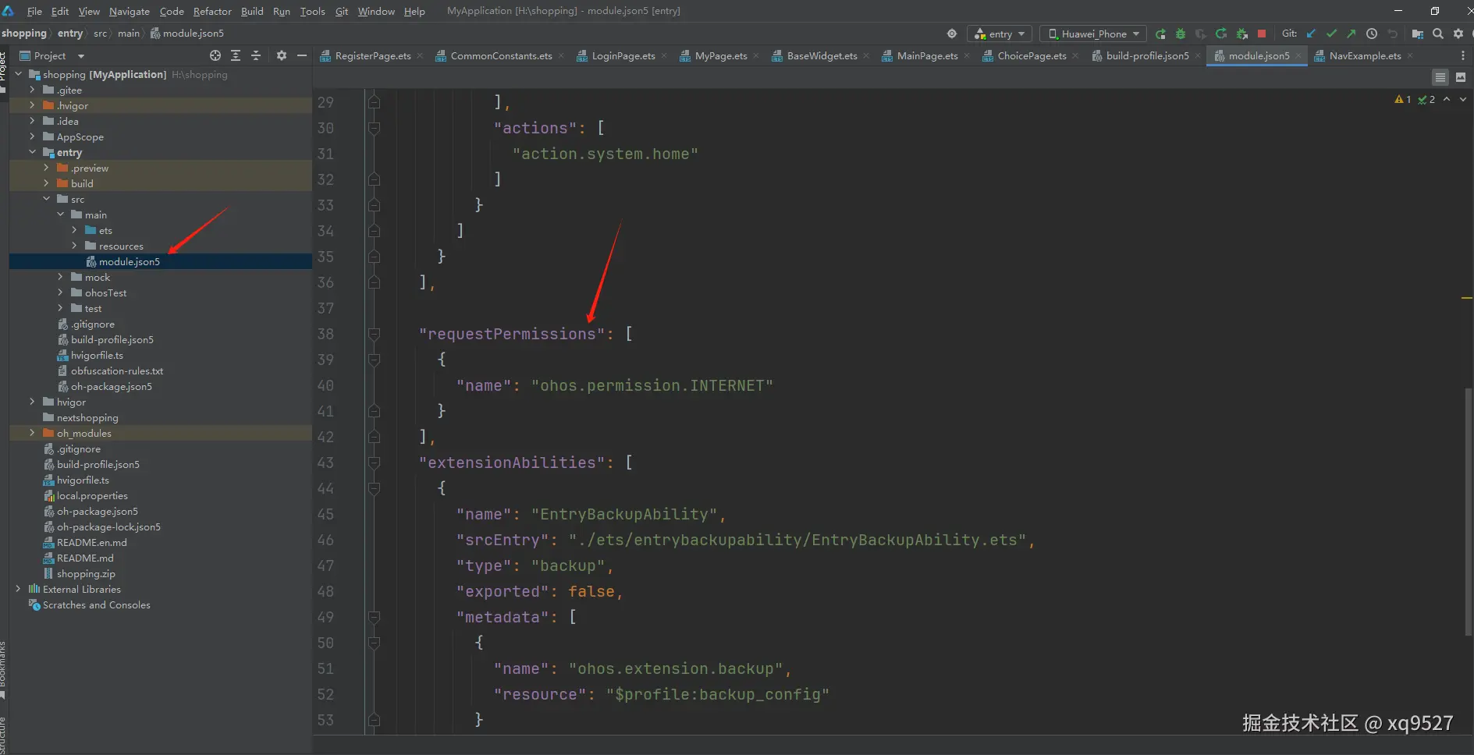This screenshot has height=755, width=1474.
Task: Start debugging with the green bug icon
Action: click(1181, 34)
